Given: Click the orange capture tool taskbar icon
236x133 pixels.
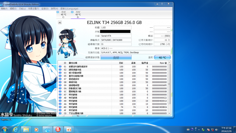Looking at the screenshot, I should (69, 130).
